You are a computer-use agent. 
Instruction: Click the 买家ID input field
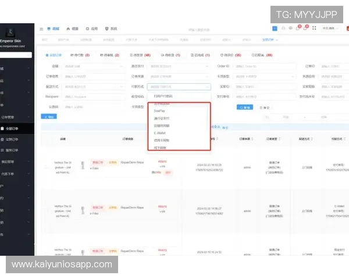tap(265, 87)
